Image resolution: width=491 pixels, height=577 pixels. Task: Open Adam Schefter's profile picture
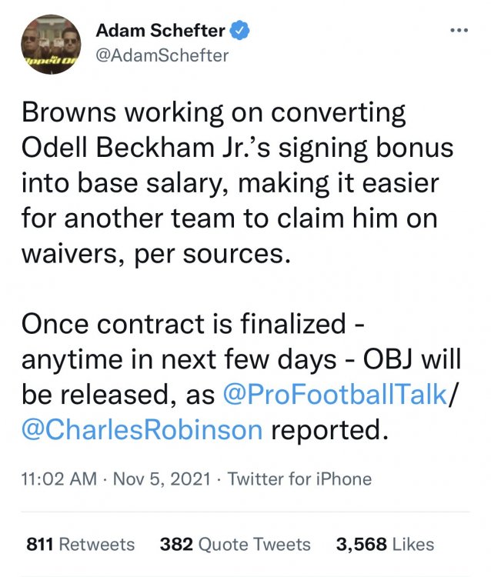[51, 45]
